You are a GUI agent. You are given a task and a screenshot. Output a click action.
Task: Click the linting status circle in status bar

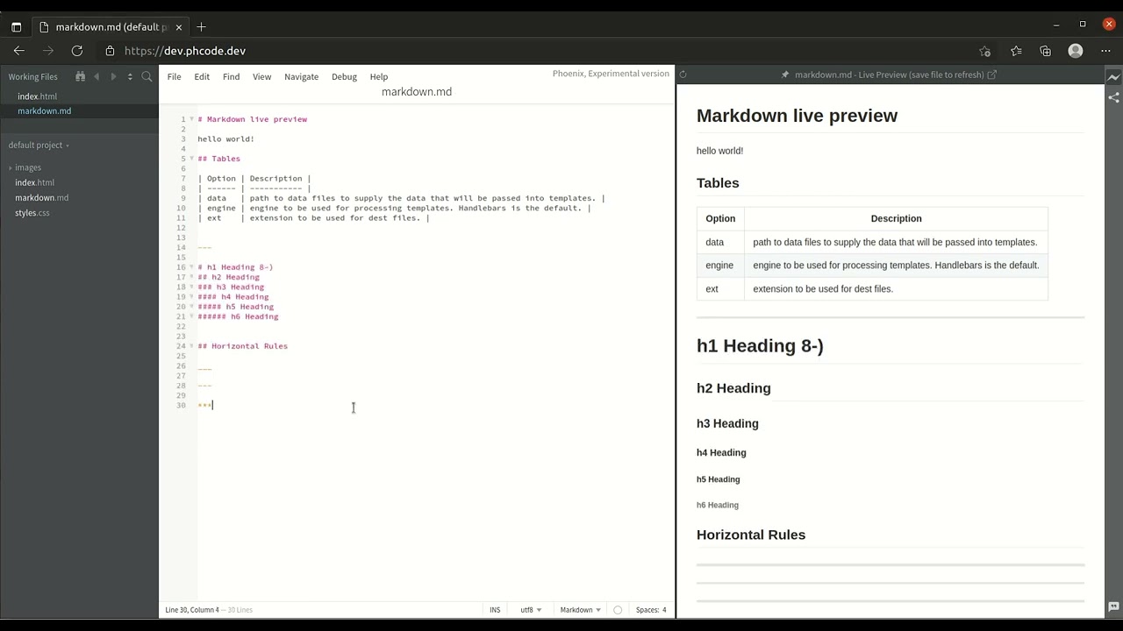point(618,610)
